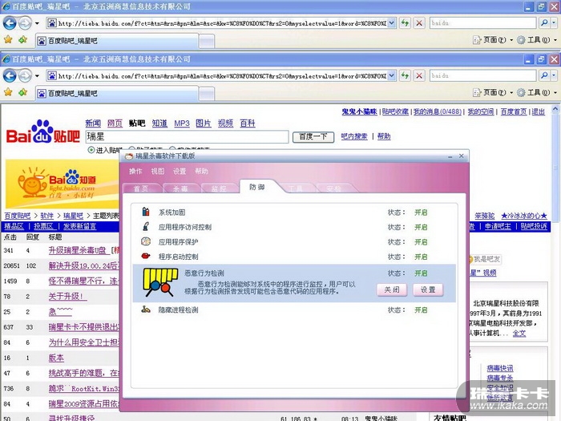Click the 应用程序保护 icon
The height and width of the screenshot is (421, 561).
146,241
